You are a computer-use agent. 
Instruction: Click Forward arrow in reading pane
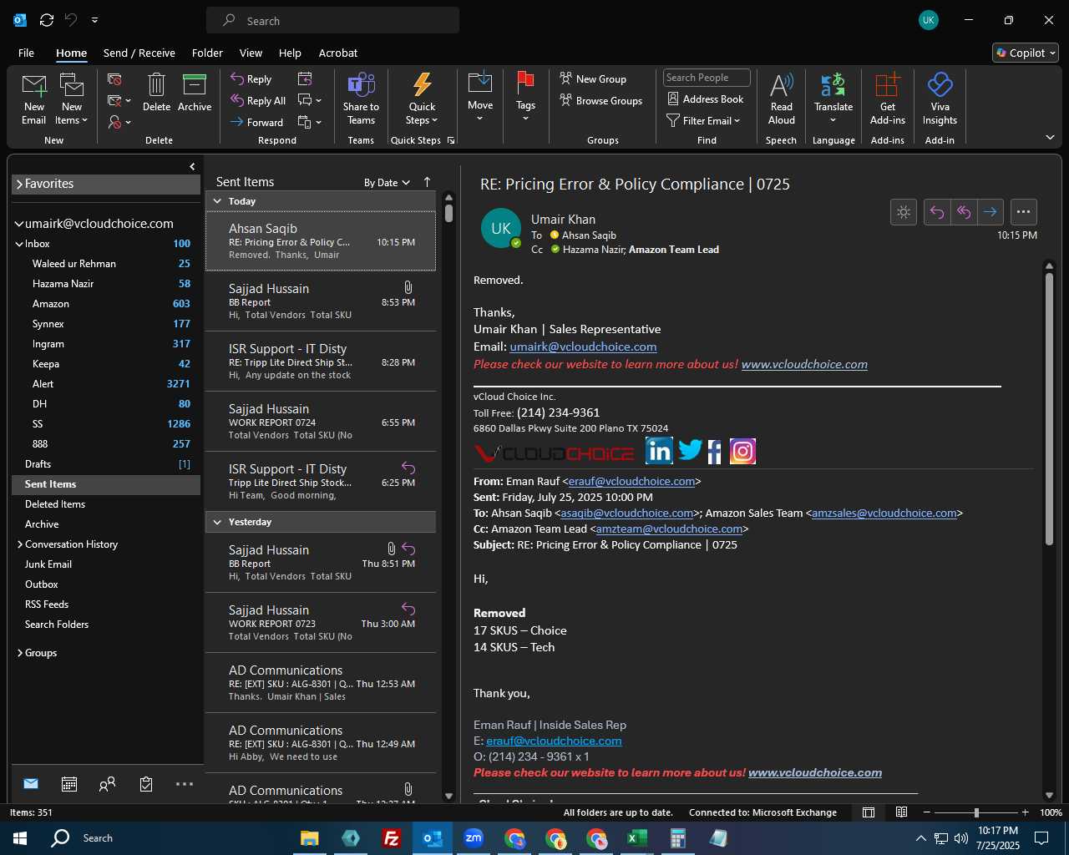click(990, 212)
